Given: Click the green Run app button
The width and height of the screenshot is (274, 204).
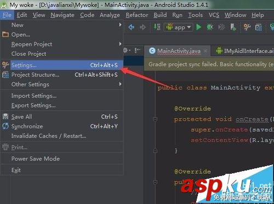Looking at the screenshot, I should tap(198, 27).
